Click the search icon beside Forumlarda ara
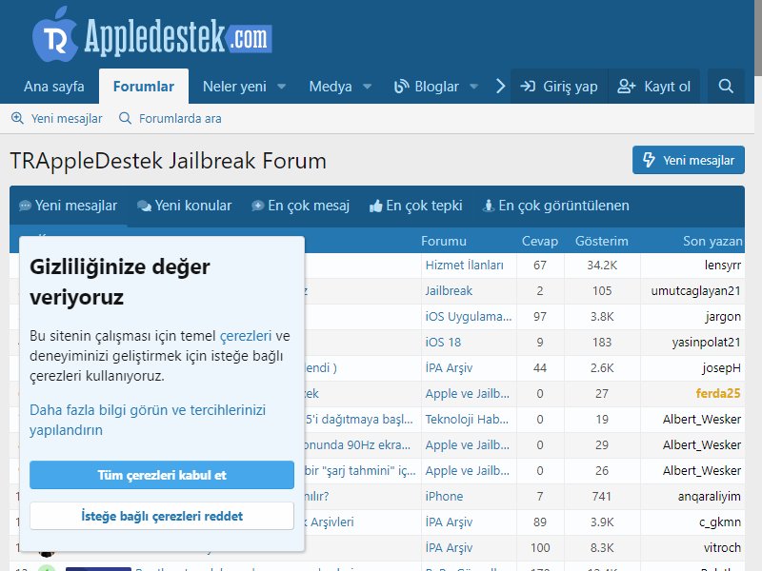This screenshot has height=571, width=762. 125,118
